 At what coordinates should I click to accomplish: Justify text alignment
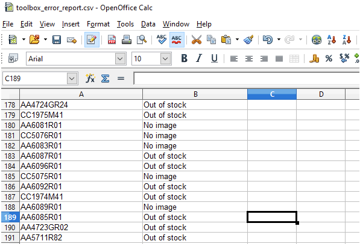[x=279, y=59]
